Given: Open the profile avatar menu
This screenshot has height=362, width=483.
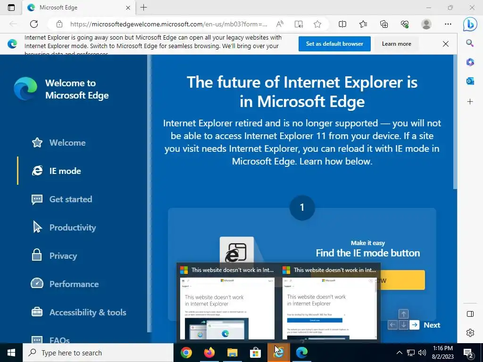Looking at the screenshot, I should 426,24.
